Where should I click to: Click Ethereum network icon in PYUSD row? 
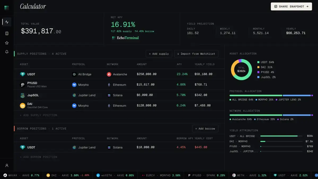pos(109,85)
